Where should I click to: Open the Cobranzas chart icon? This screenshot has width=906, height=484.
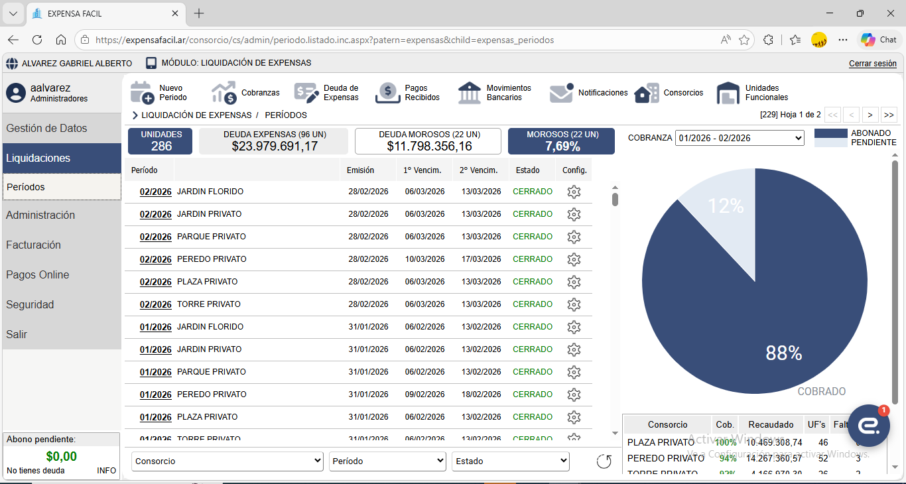tap(224, 93)
